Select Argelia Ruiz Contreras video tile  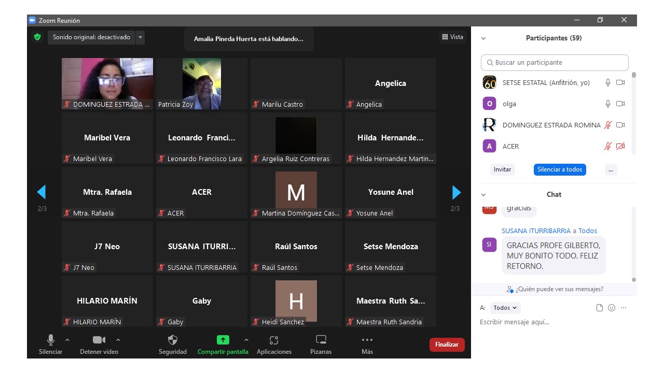296,138
